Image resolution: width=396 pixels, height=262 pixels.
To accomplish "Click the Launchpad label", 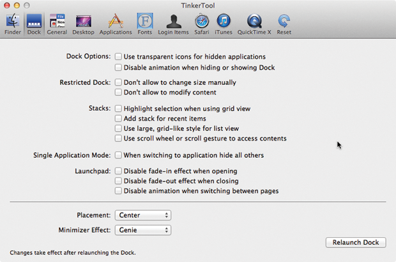I will (x=93, y=171).
